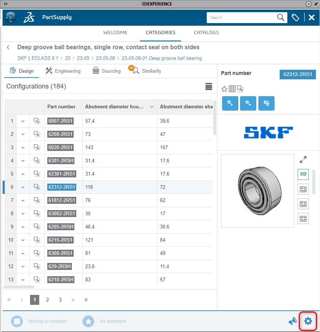Go to page 2 of configurations

point(47,300)
